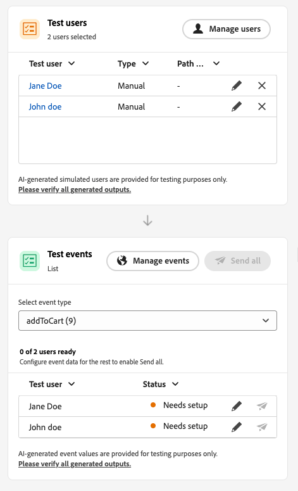
Task: Sort by Type column chevron
Action: [146, 63]
